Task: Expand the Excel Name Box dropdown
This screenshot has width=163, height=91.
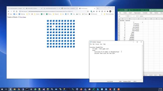Action: pos(126,16)
